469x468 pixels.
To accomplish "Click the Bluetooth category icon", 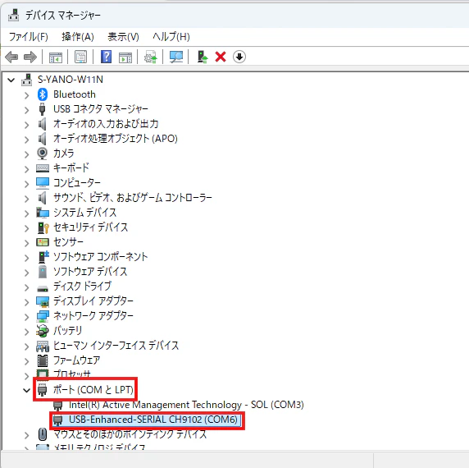I will click(43, 94).
